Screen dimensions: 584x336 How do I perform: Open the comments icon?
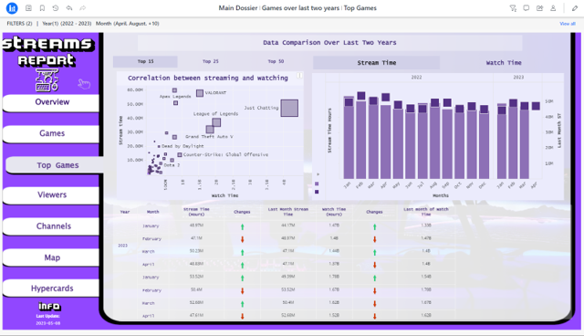point(527,8)
